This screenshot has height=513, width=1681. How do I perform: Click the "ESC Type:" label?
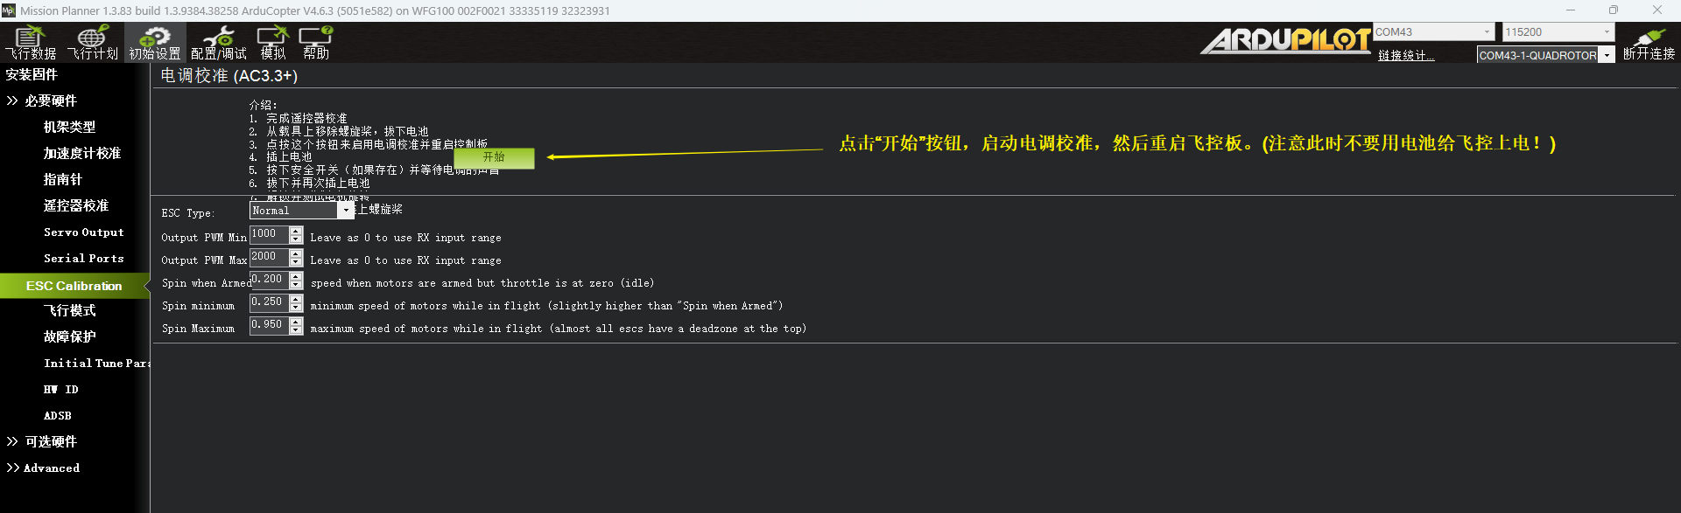pos(188,213)
